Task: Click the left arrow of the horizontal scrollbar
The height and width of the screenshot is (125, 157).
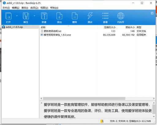Action: 41,98
